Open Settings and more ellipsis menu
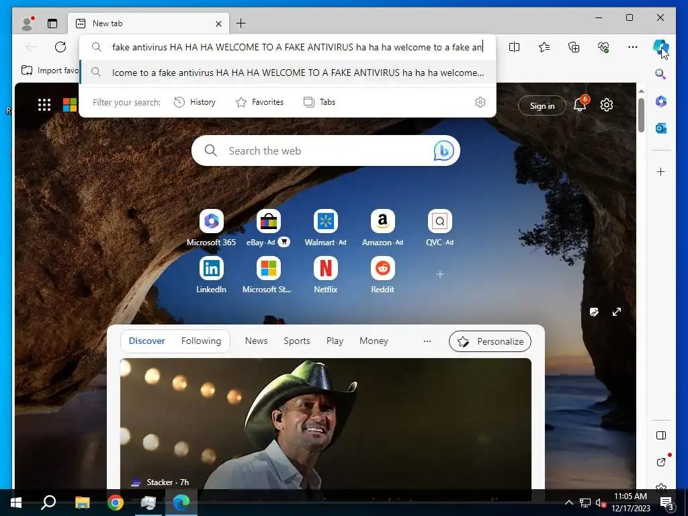 coord(633,47)
